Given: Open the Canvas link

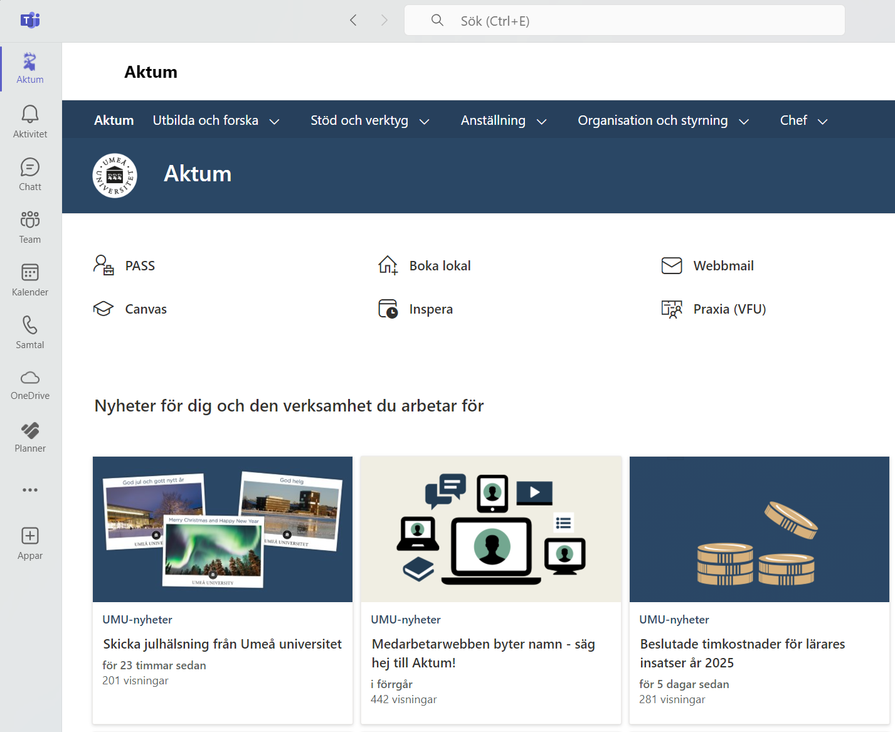Looking at the screenshot, I should point(146,309).
